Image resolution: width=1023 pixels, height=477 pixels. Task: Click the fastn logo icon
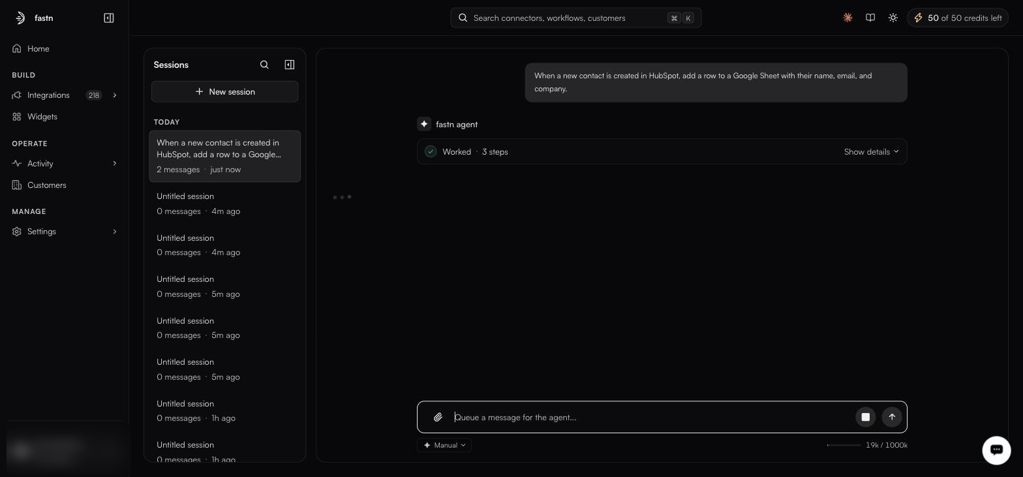click(20, 18)
